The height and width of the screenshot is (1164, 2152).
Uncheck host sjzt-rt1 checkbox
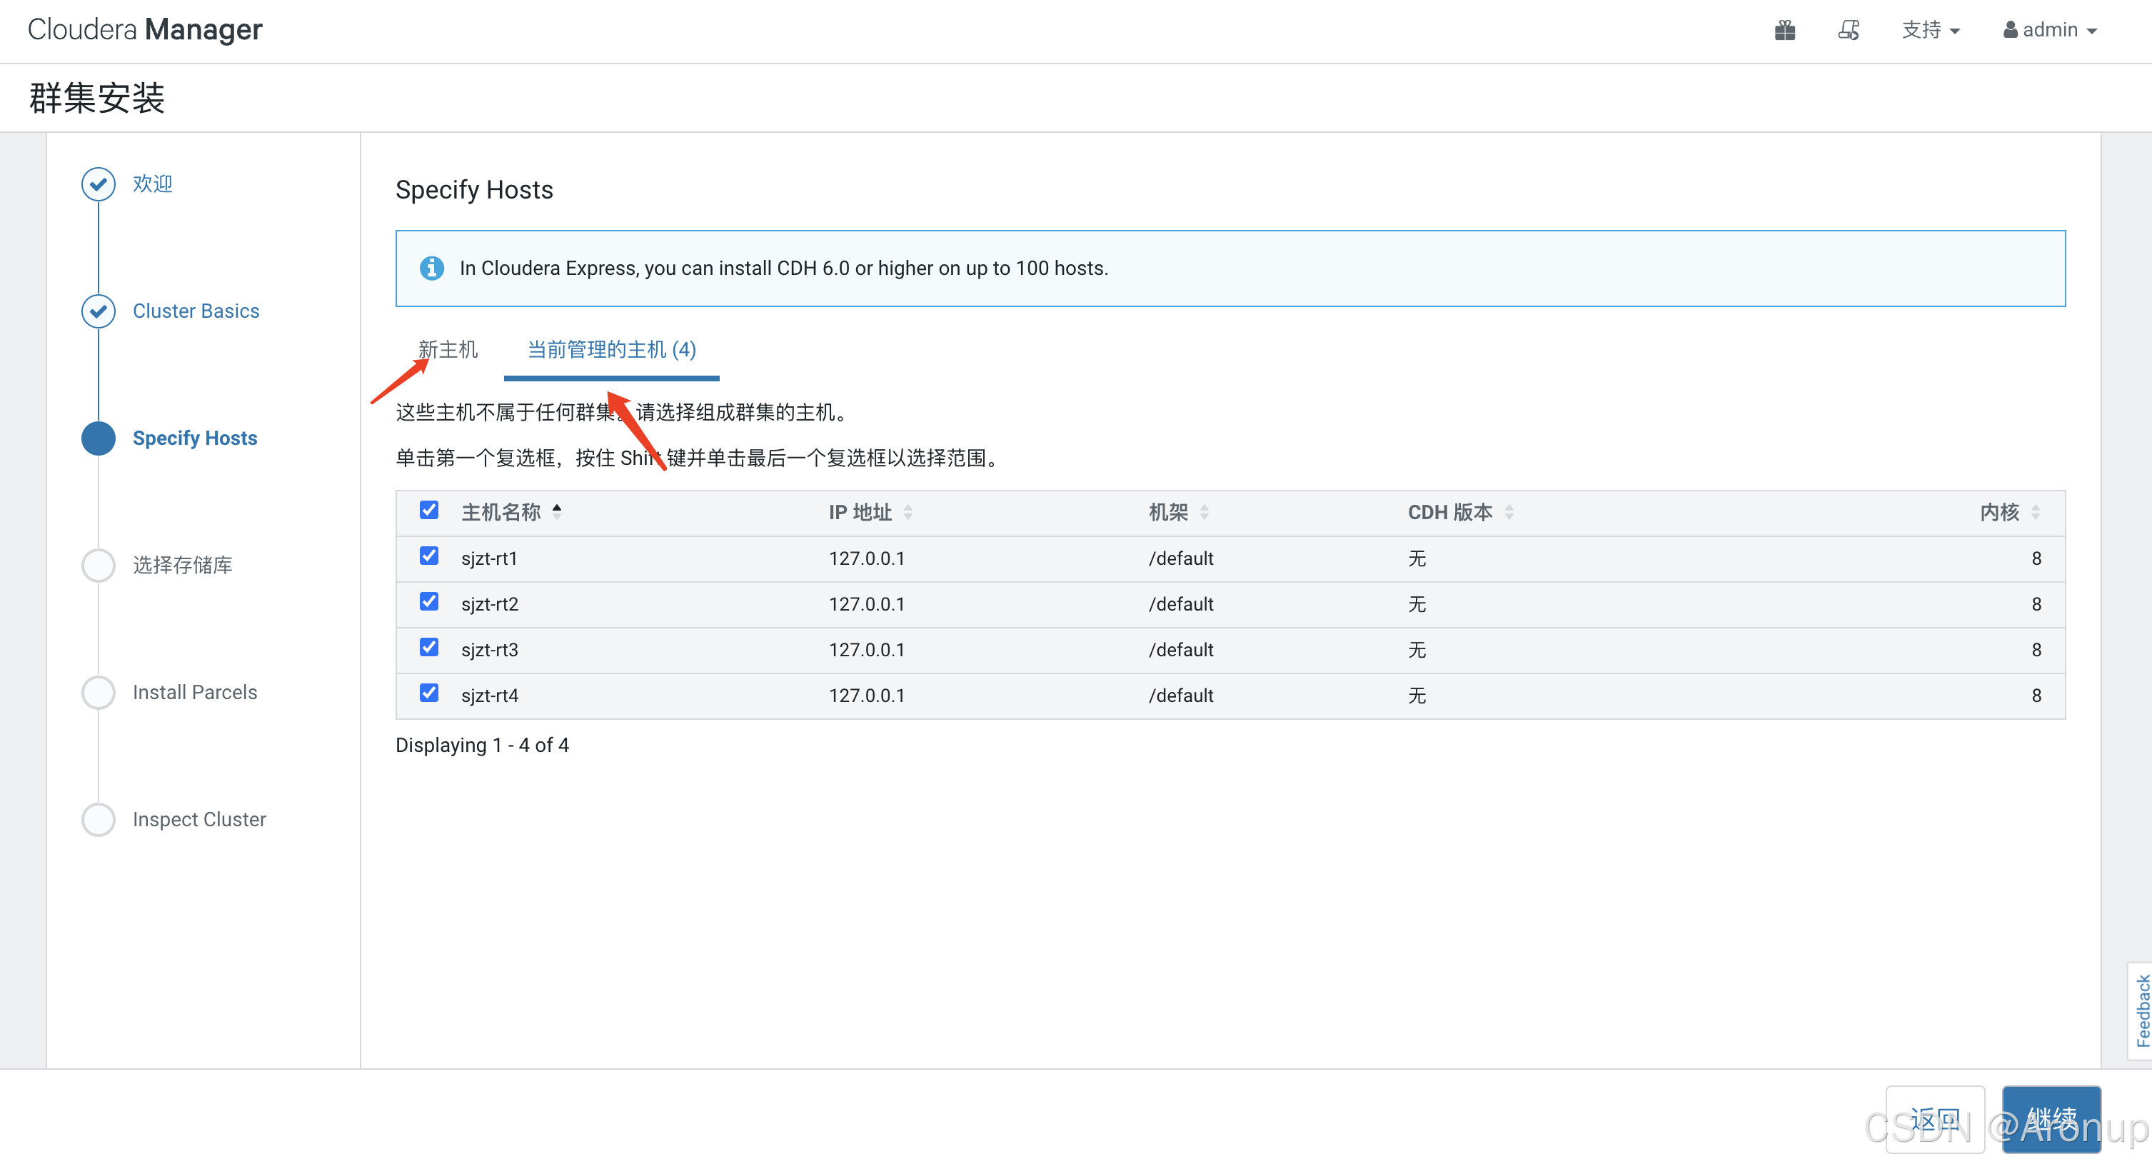pyautogui.click(x=428, y=556)
